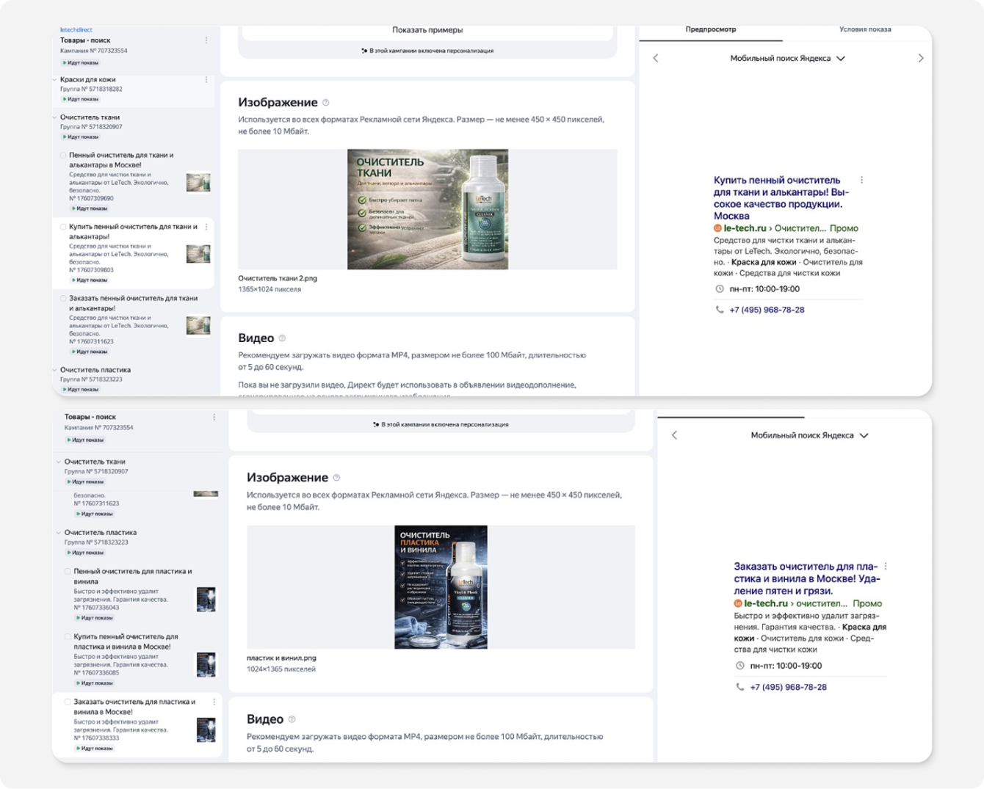Tick checkbox for Пенный очиститель для пластика и винила ad
The height and width of the screenshot is (789, 984).
pos(68,572)
